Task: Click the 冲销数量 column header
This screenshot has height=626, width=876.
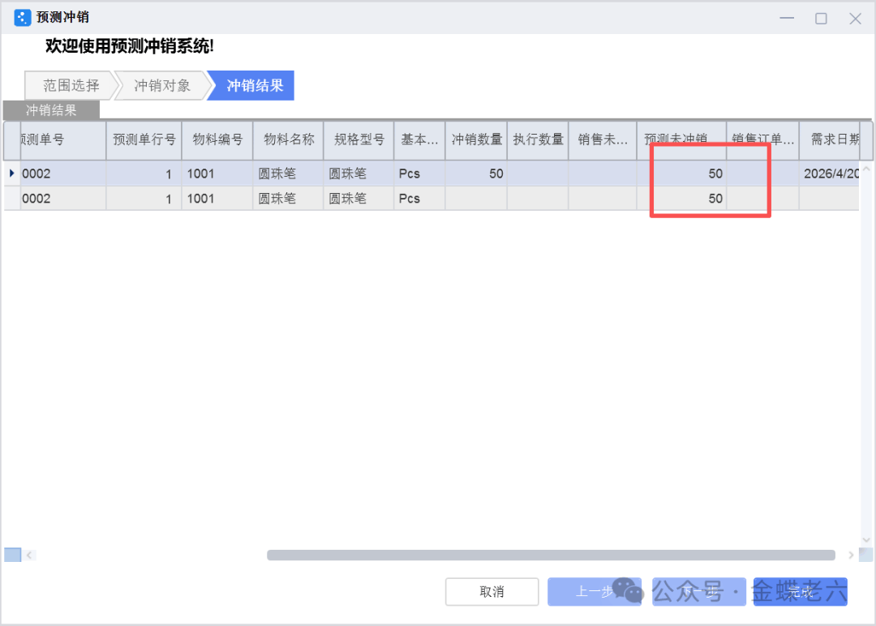Action: (x=476, y=139)
